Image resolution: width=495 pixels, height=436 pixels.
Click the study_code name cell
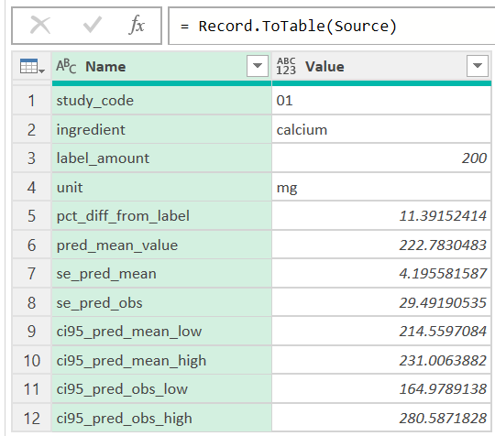161,101
